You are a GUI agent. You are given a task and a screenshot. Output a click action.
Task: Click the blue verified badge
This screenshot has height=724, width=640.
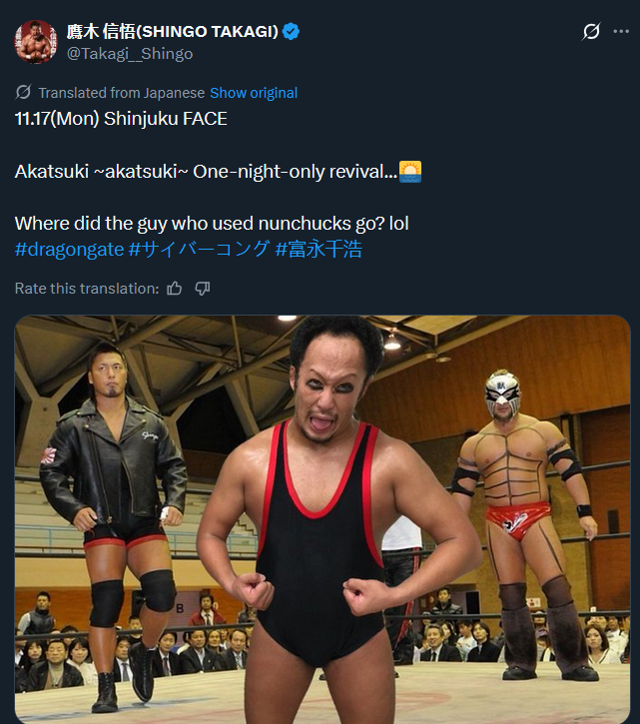point(291,31)
